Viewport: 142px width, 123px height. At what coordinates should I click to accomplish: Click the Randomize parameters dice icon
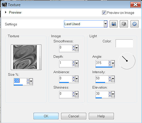[124, 24]
